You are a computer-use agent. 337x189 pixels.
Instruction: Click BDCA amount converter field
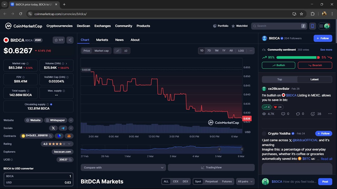pyautogui.click(x=38, y=176)
